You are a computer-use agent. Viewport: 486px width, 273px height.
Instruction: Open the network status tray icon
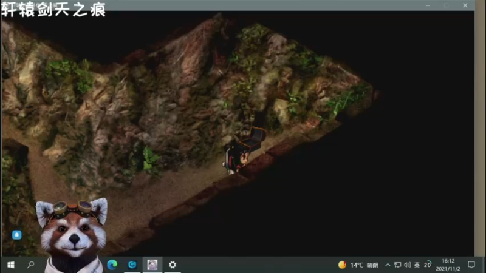(x=397, y=265)
